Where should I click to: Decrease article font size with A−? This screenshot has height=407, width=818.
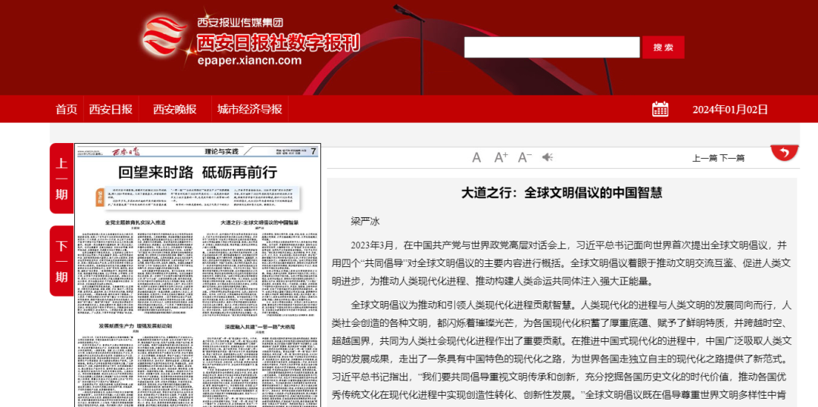coord(524,157)
